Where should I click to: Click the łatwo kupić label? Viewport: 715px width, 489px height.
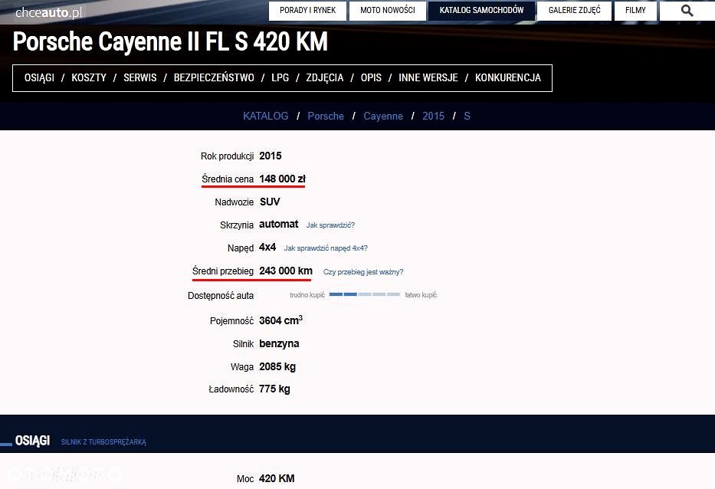(x=421, y=295)
